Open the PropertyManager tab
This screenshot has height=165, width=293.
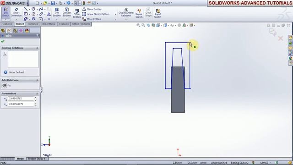pyautogui.click(x=9, y=31)
